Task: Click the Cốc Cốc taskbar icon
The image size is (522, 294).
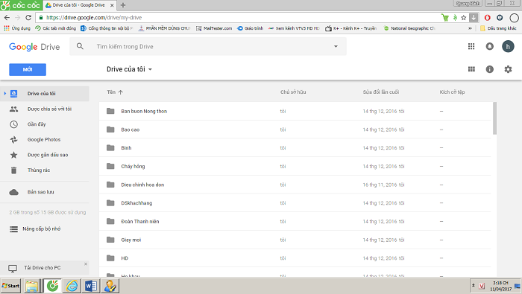Action: click(53, 286)
